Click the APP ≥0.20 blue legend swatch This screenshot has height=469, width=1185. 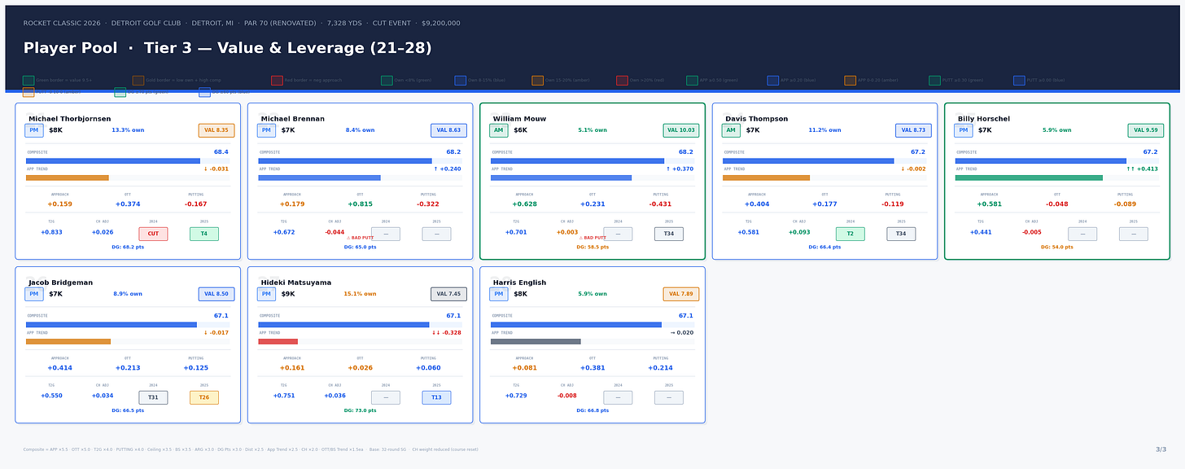772,81
